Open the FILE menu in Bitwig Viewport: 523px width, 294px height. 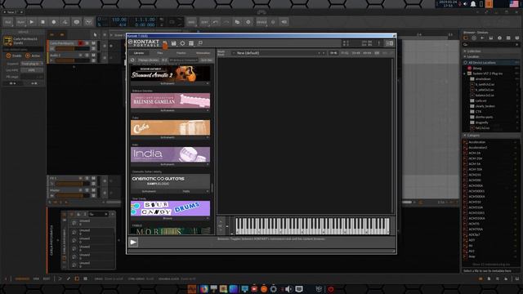coord(8,22)
